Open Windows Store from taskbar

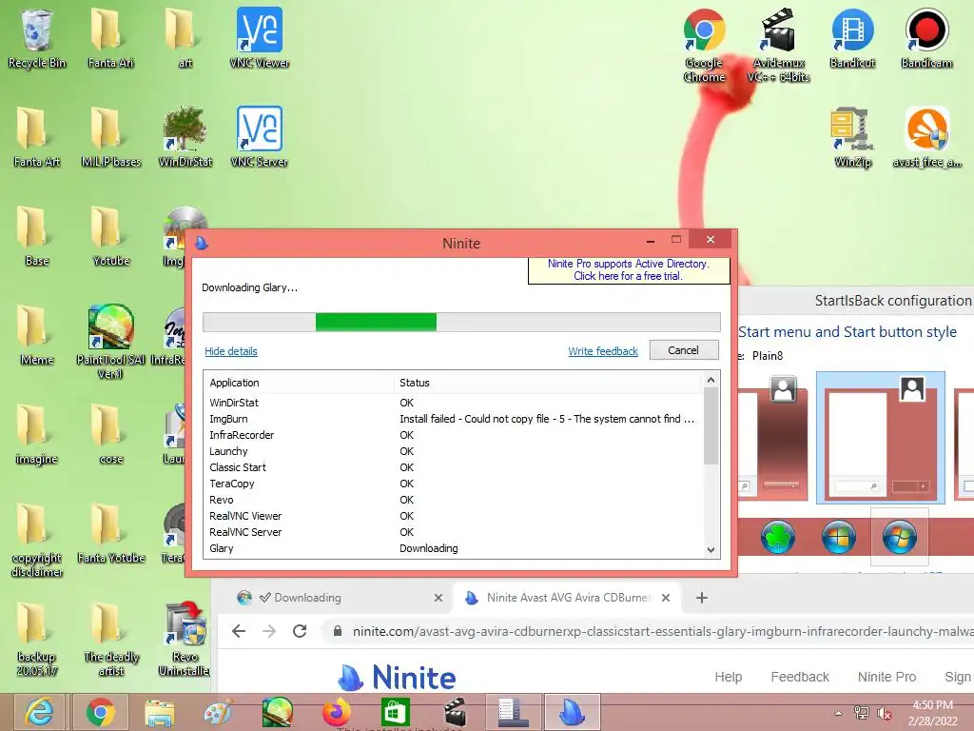[395, 712]
